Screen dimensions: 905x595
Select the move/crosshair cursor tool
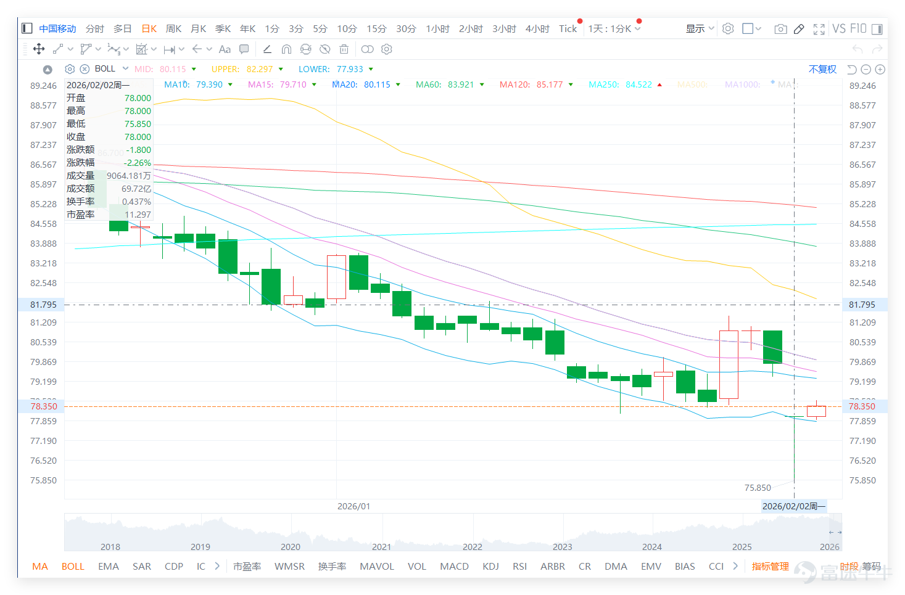(x=38, y=49)
